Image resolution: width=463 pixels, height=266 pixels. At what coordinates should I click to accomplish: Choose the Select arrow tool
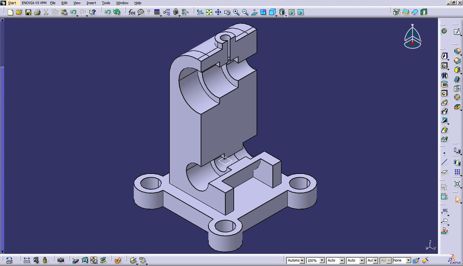click(x=457, y=200)
